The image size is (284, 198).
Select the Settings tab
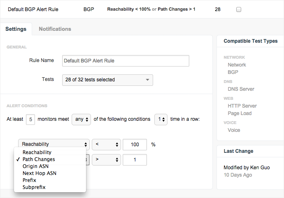(16, 29)
